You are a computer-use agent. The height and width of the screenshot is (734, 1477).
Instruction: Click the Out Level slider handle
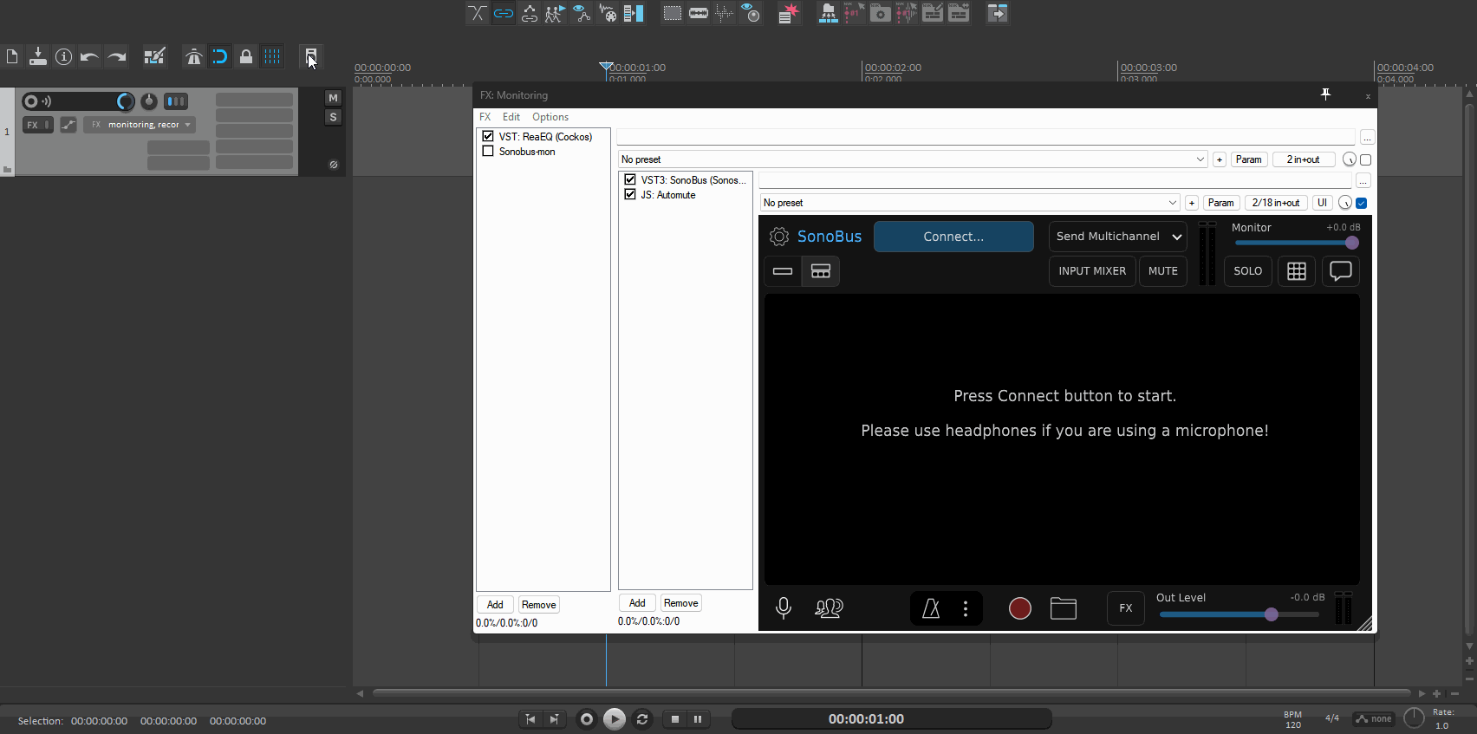tap(1271, 614)
